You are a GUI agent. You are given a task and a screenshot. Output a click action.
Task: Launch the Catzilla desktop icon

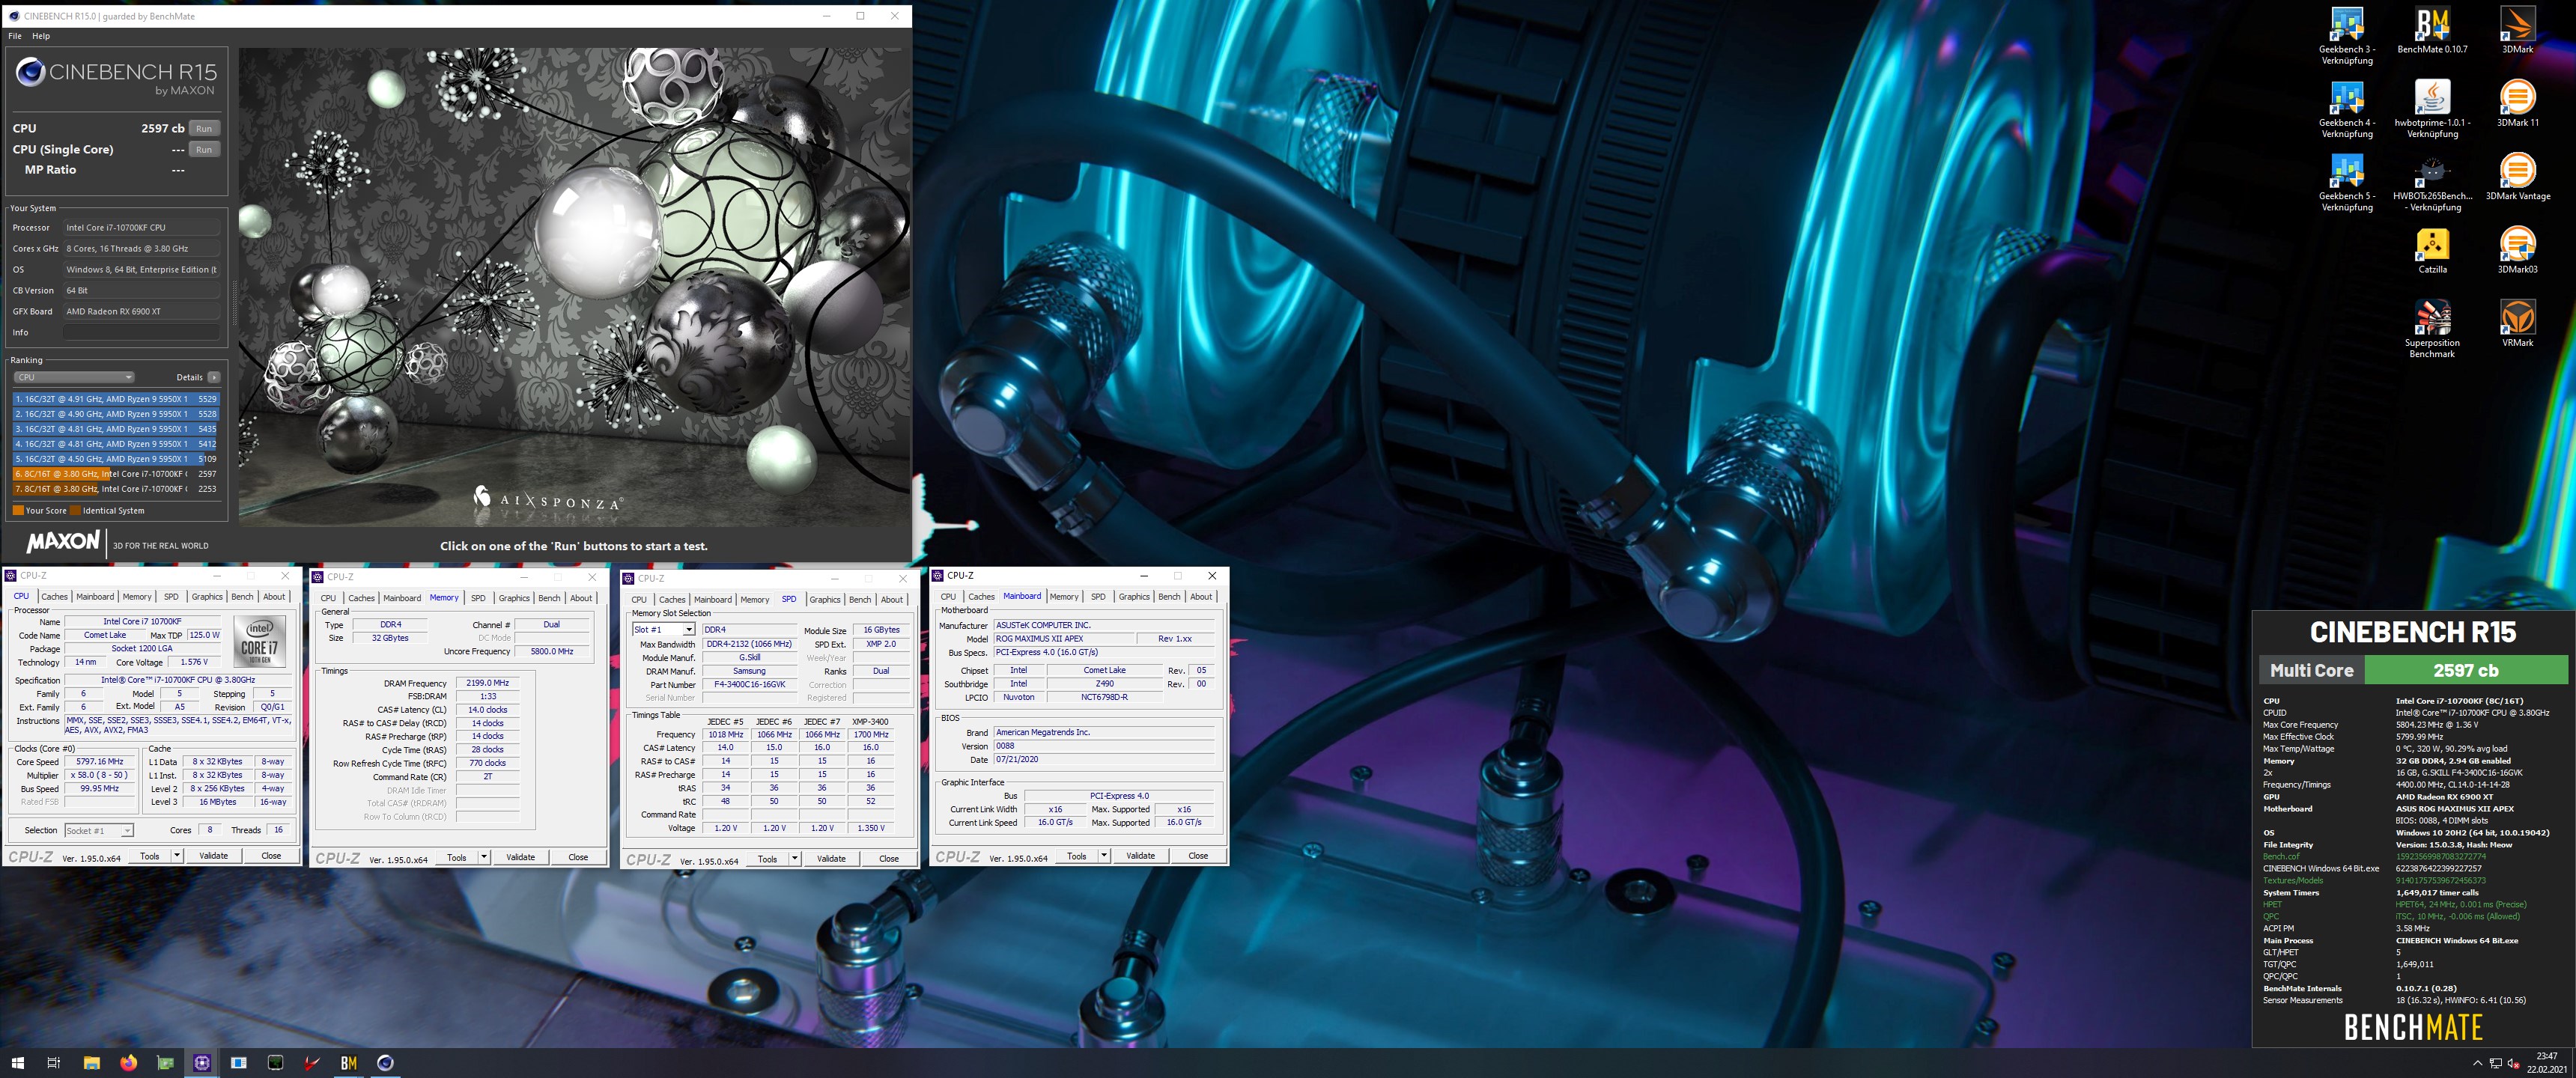pyautogui.click(x=2432, y=251)
